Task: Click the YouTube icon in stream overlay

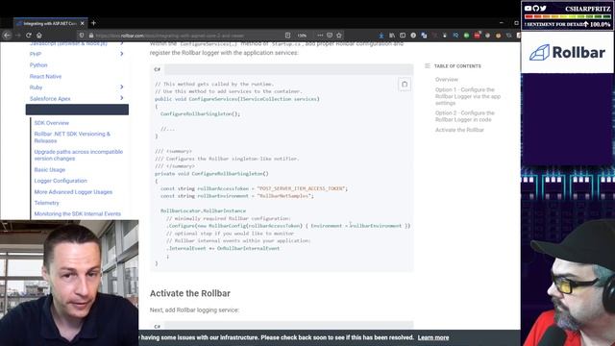Action: click(528, 9)
